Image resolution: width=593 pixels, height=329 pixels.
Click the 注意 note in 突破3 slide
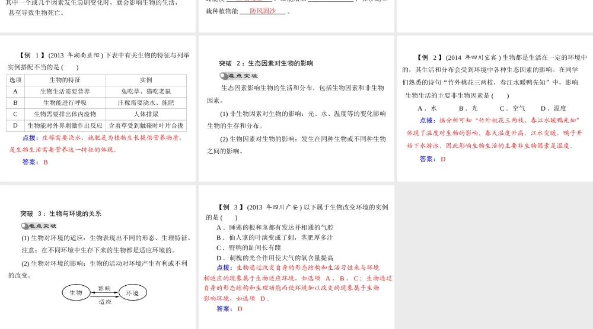(98, 250)
